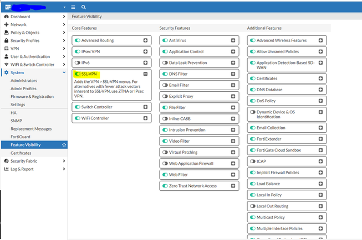Viewport: 362px width, 240px height.
Task: Open the Replacement Messages menu item
Action: [31, 129]
